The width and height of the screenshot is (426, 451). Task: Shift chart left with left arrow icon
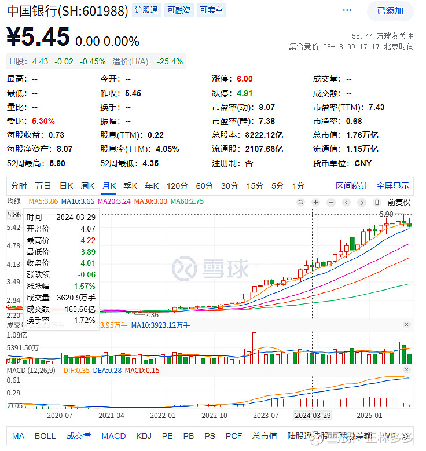pos(346,203)
